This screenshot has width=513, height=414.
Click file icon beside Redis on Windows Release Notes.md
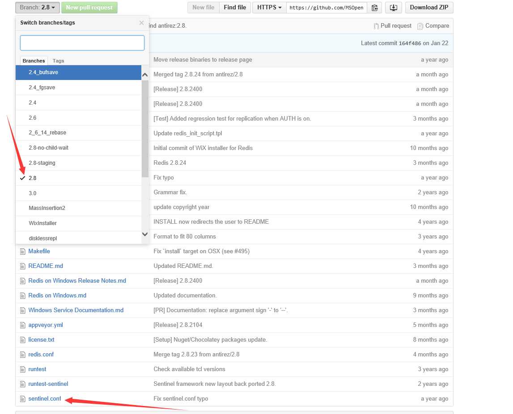[x=22, y=280]
